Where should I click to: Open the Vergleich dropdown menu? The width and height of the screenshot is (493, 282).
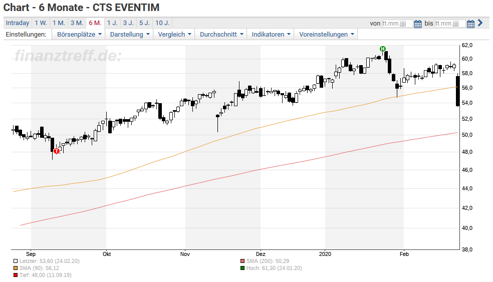174,34
